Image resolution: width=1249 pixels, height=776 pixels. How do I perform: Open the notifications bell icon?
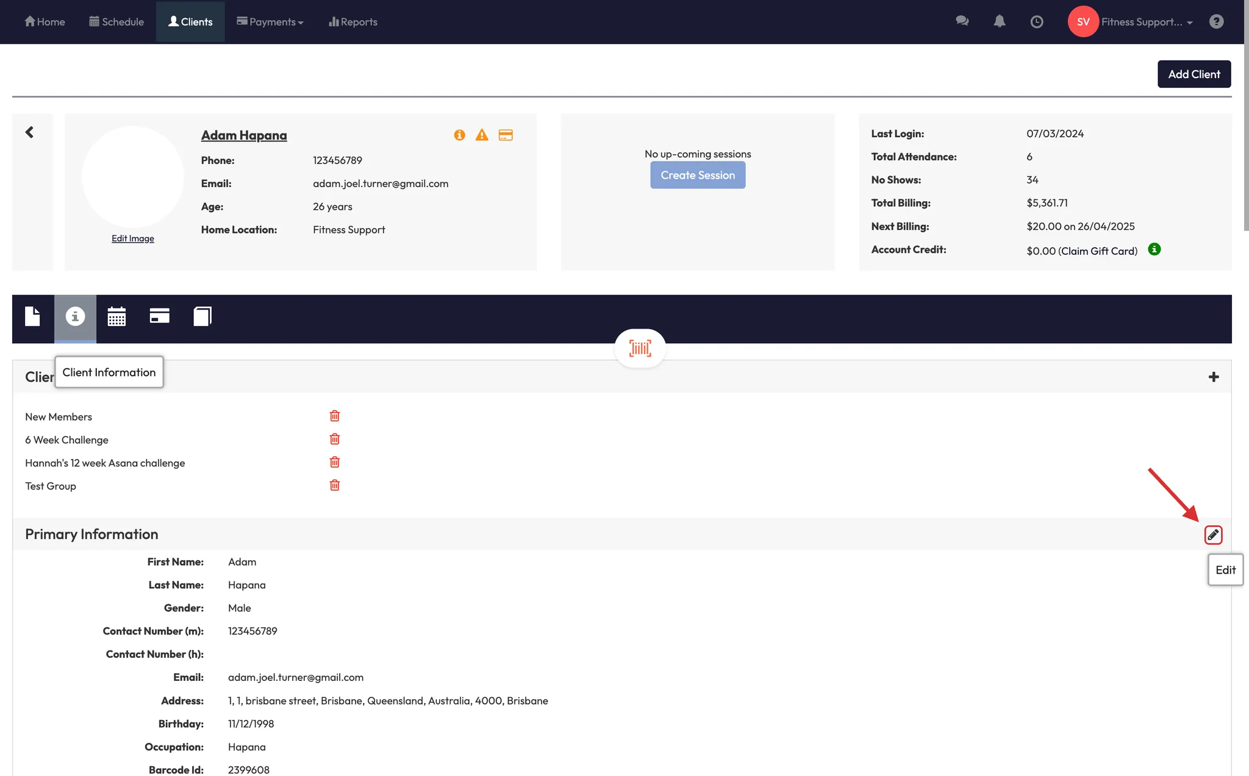click(999, 22)
